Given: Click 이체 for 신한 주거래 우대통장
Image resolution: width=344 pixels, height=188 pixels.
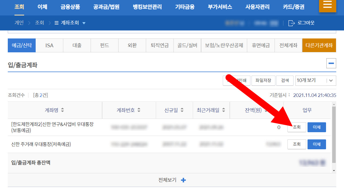Looking at the screenshot, I should (317, 144).
